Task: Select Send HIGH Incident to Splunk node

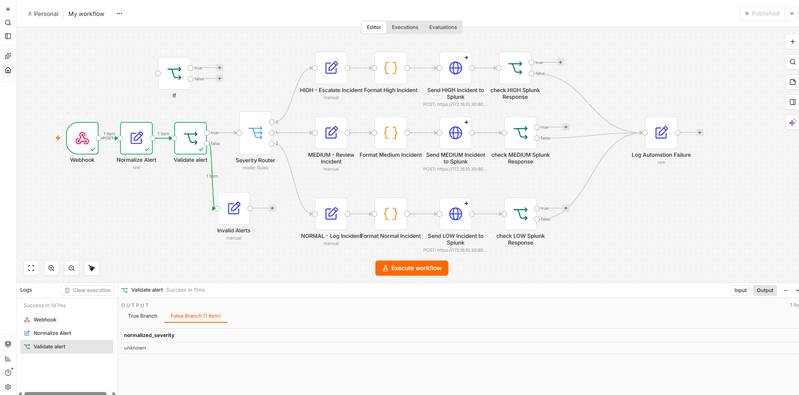Action: tap(456, 68)
